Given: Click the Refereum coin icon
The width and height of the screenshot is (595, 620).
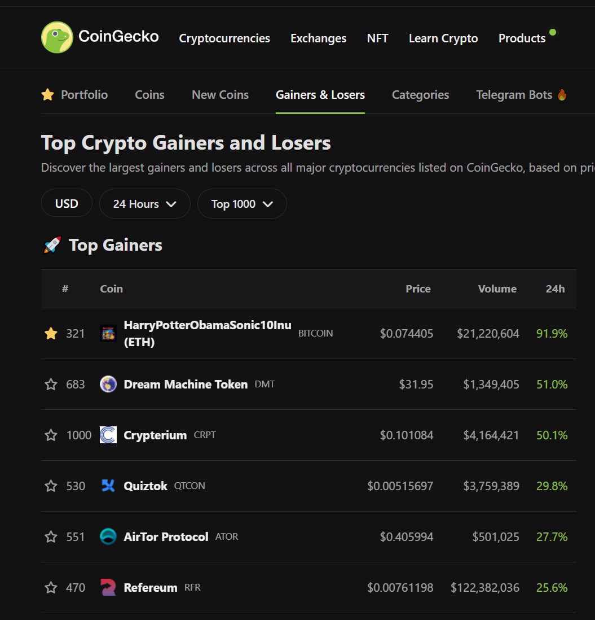Looking at the screenshot, I should click(108, 587).
